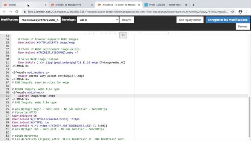
Task: Toggle the editor width double-arrow button
Action: (x=123, y=35)
